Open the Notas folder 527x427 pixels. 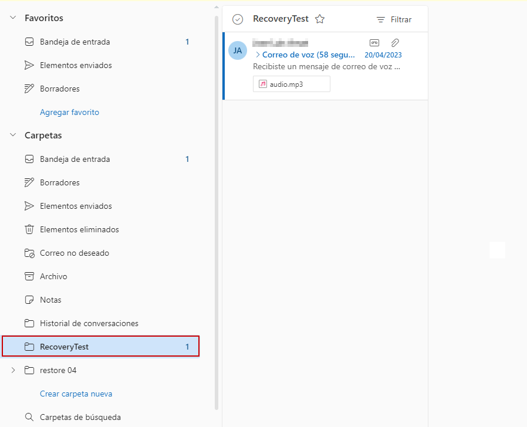coord(50,300)
